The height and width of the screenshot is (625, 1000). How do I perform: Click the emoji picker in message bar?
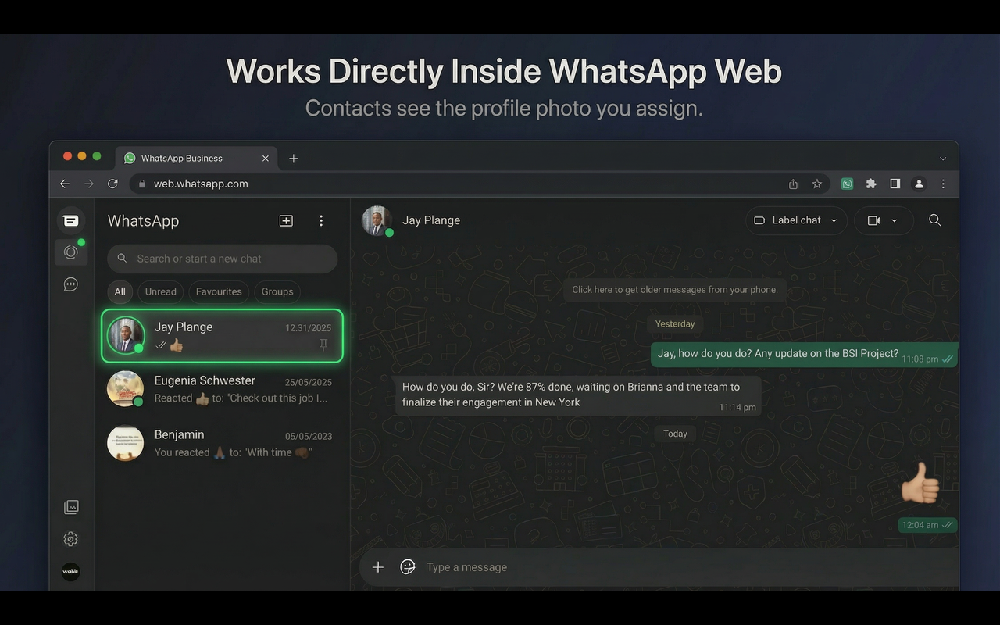[407, 566]
